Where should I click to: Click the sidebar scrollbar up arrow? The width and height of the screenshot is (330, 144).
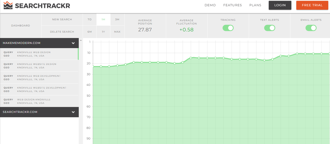(81, 40)
